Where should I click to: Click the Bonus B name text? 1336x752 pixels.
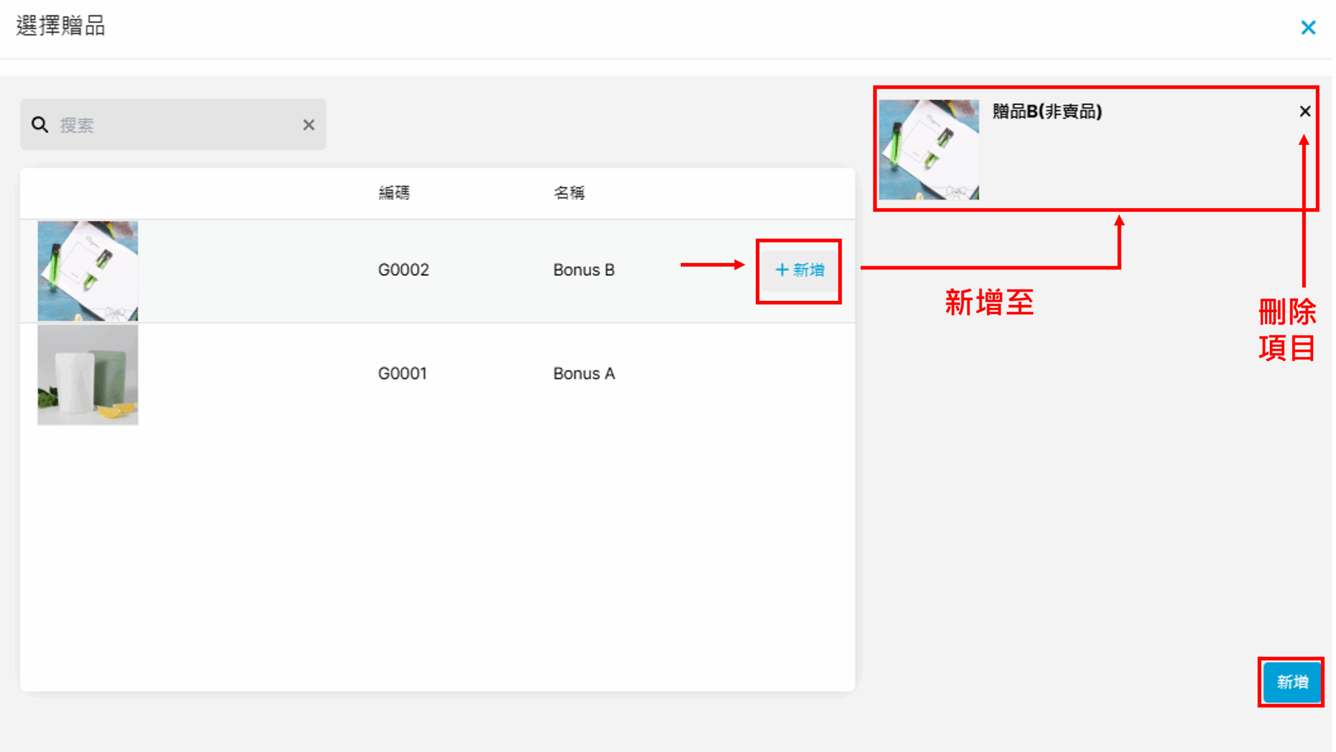pos(583,270)
